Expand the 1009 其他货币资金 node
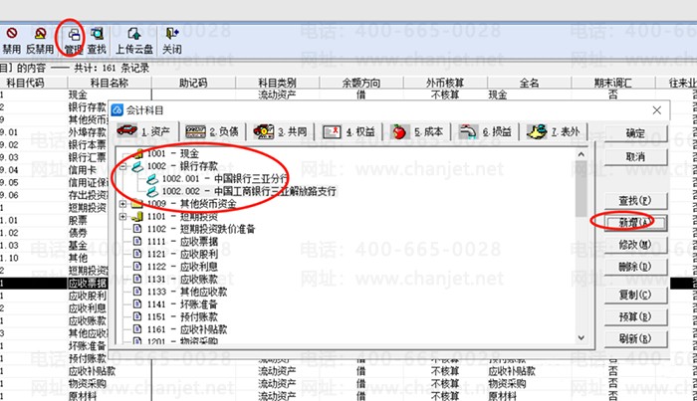 tap(122, 203)
